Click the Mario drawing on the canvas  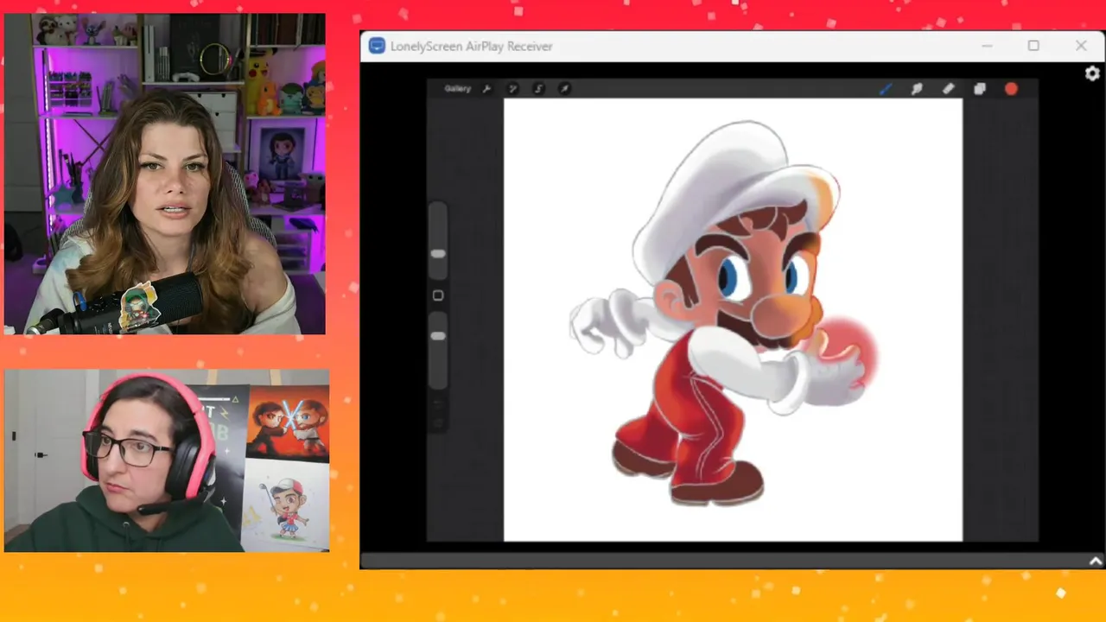tap(724, 313)
